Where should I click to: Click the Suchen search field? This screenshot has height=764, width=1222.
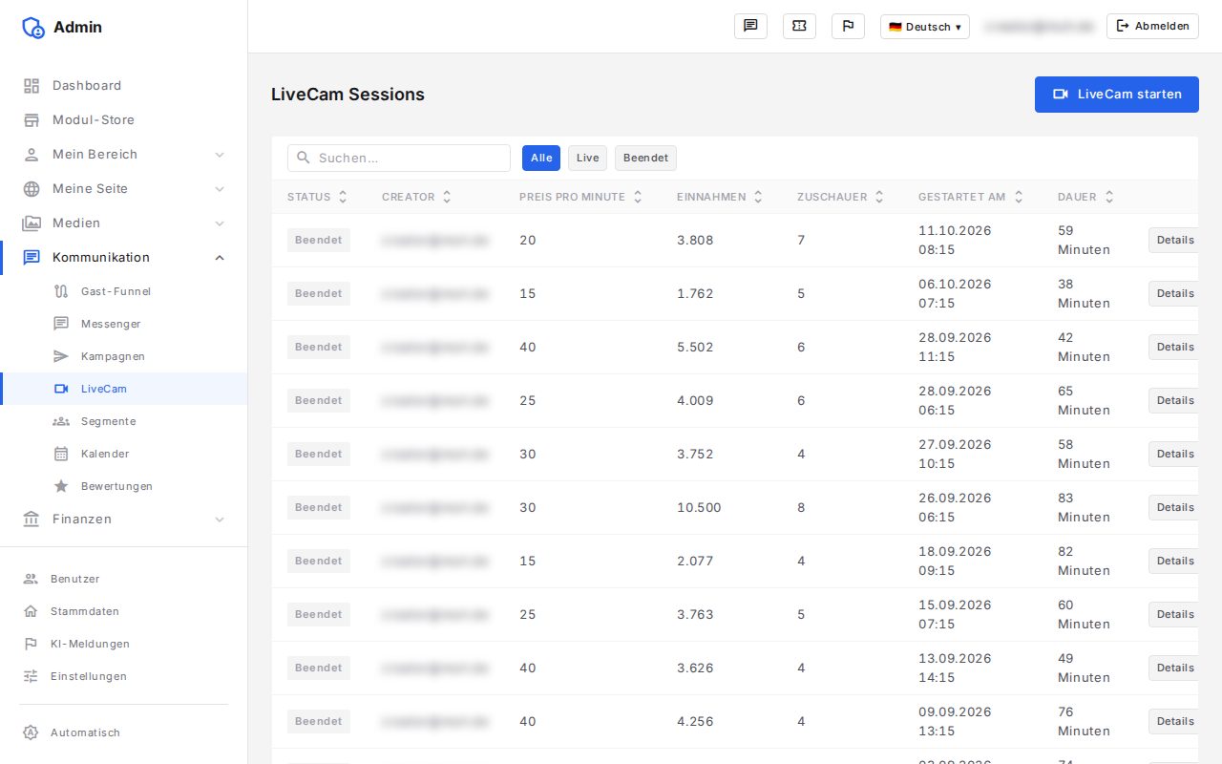[399, 158]
